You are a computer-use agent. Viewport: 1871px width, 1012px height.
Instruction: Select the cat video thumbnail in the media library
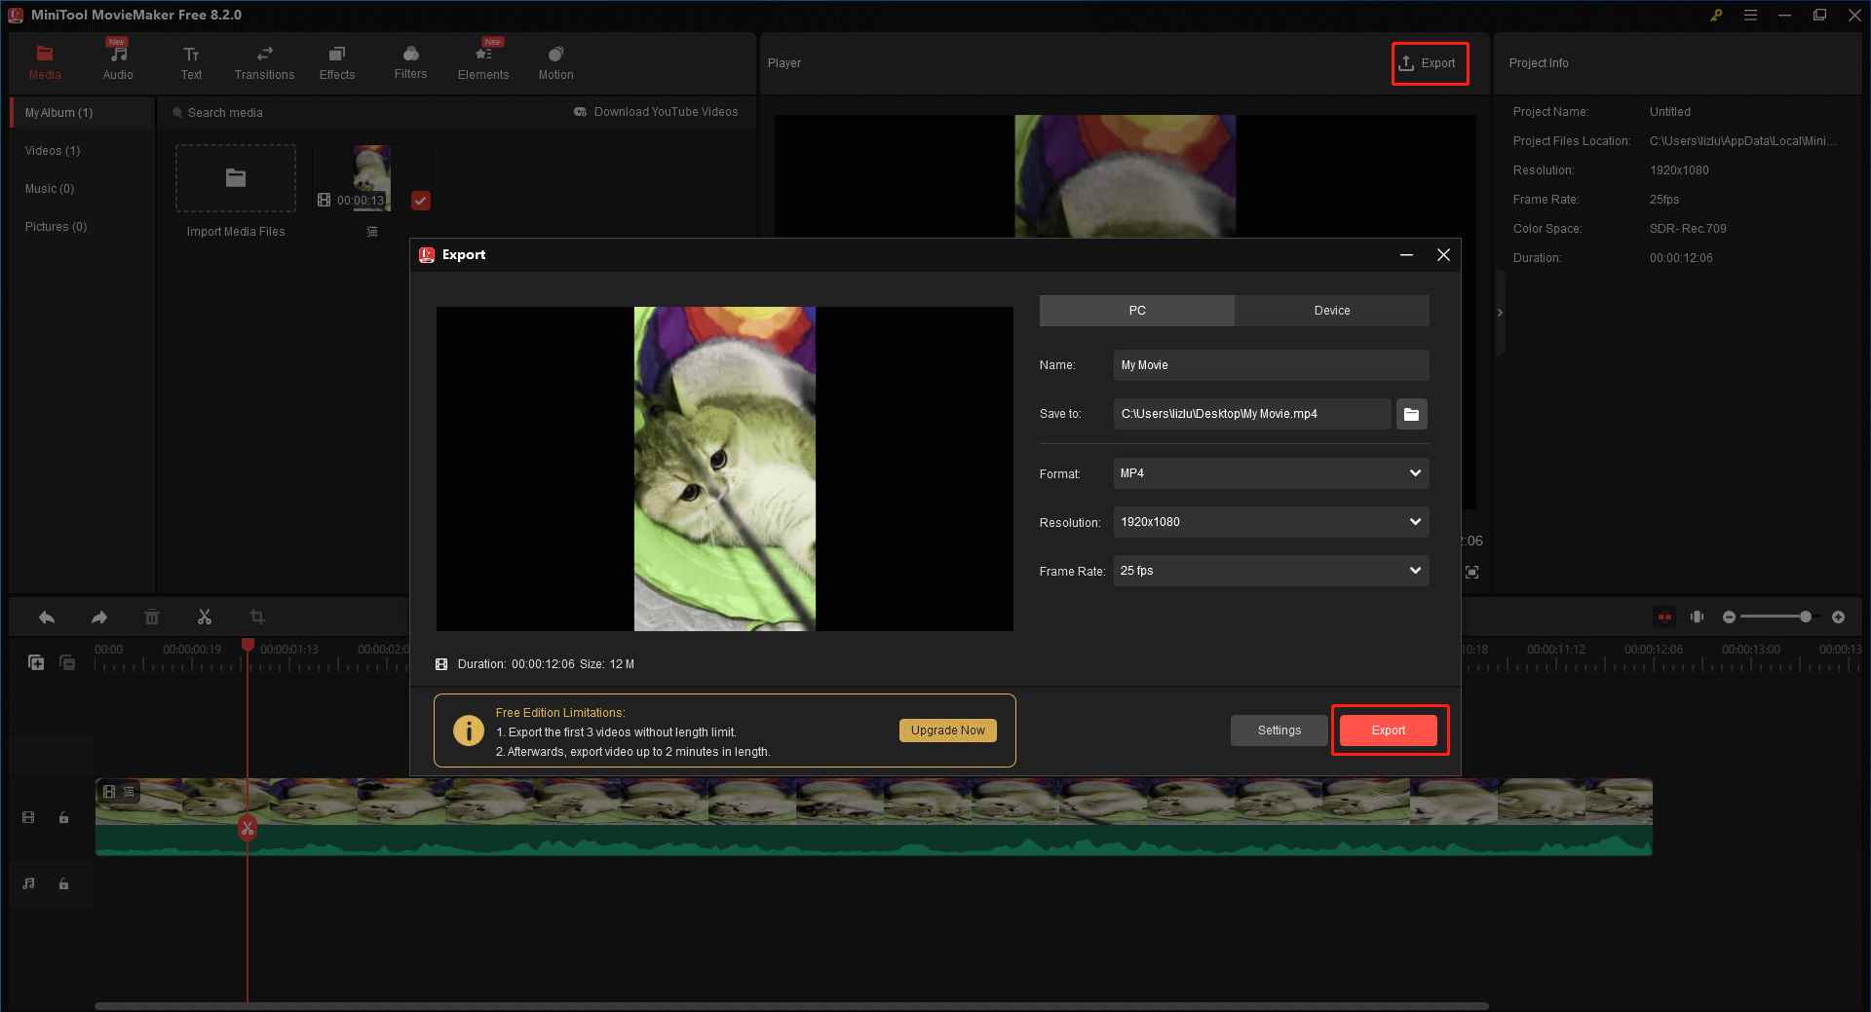pos(371,177)
